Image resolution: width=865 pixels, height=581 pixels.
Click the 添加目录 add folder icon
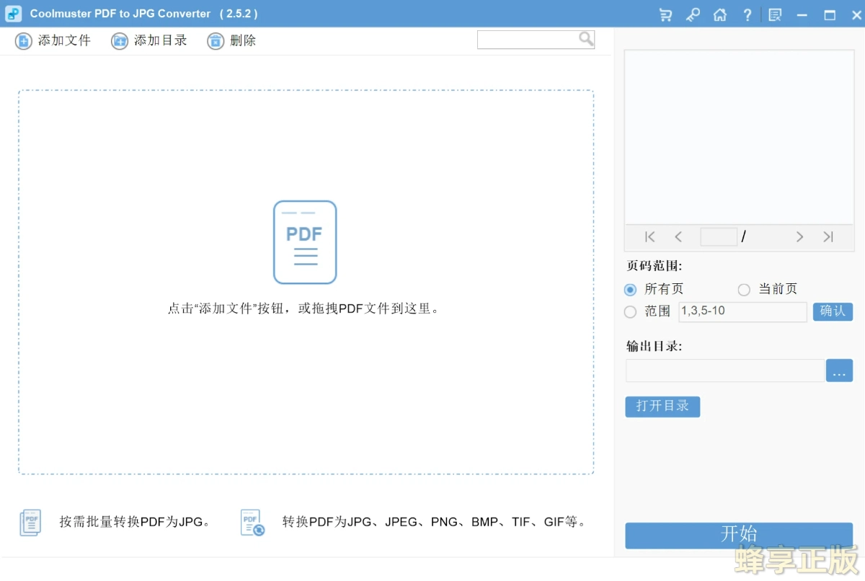tap(120, 41)
